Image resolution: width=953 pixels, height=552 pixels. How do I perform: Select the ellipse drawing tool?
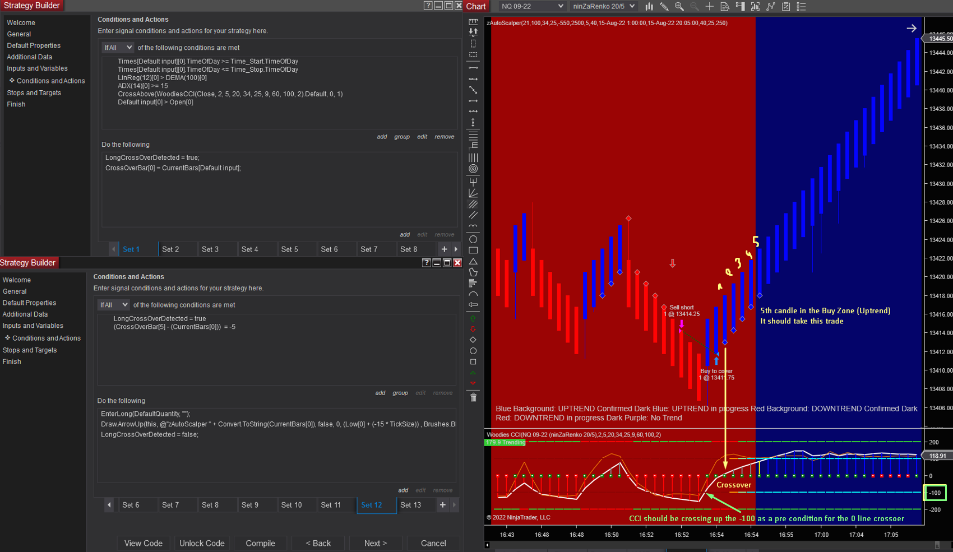click(x=473, y=239)
